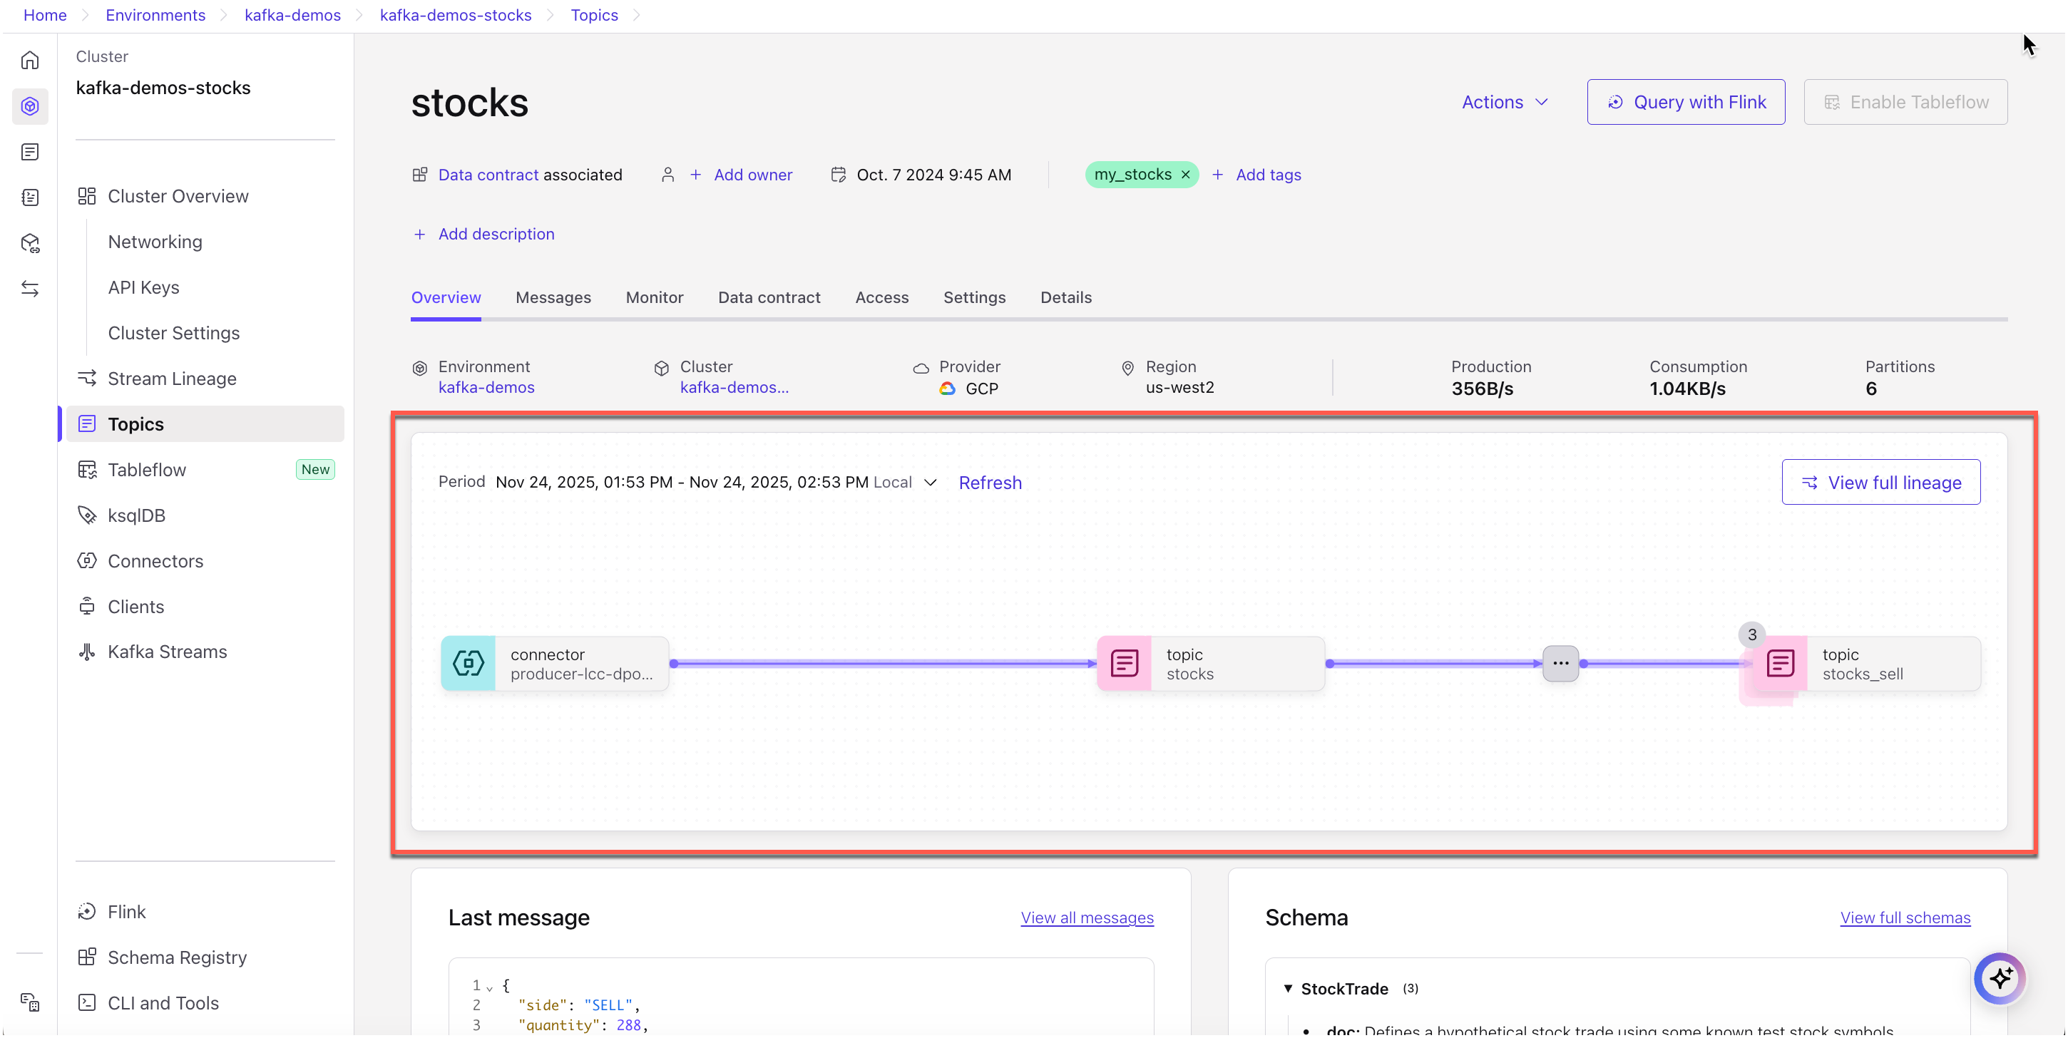Open Kafka Streams in the sidebar
The height and width of the screenshot is (1038, 2068).
(167, 651)
